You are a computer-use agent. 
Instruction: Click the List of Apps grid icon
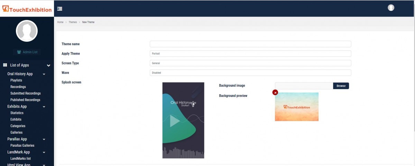pos(5,65)
